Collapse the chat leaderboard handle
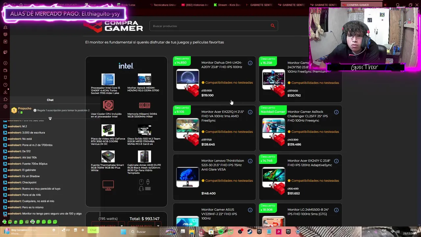The width and height of the screenshot is (421, 237). pos(50,118)
